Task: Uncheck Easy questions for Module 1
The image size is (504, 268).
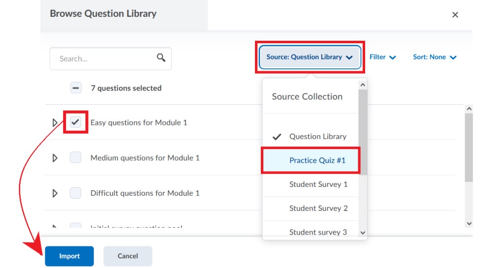Action: [x=75, y=122]
